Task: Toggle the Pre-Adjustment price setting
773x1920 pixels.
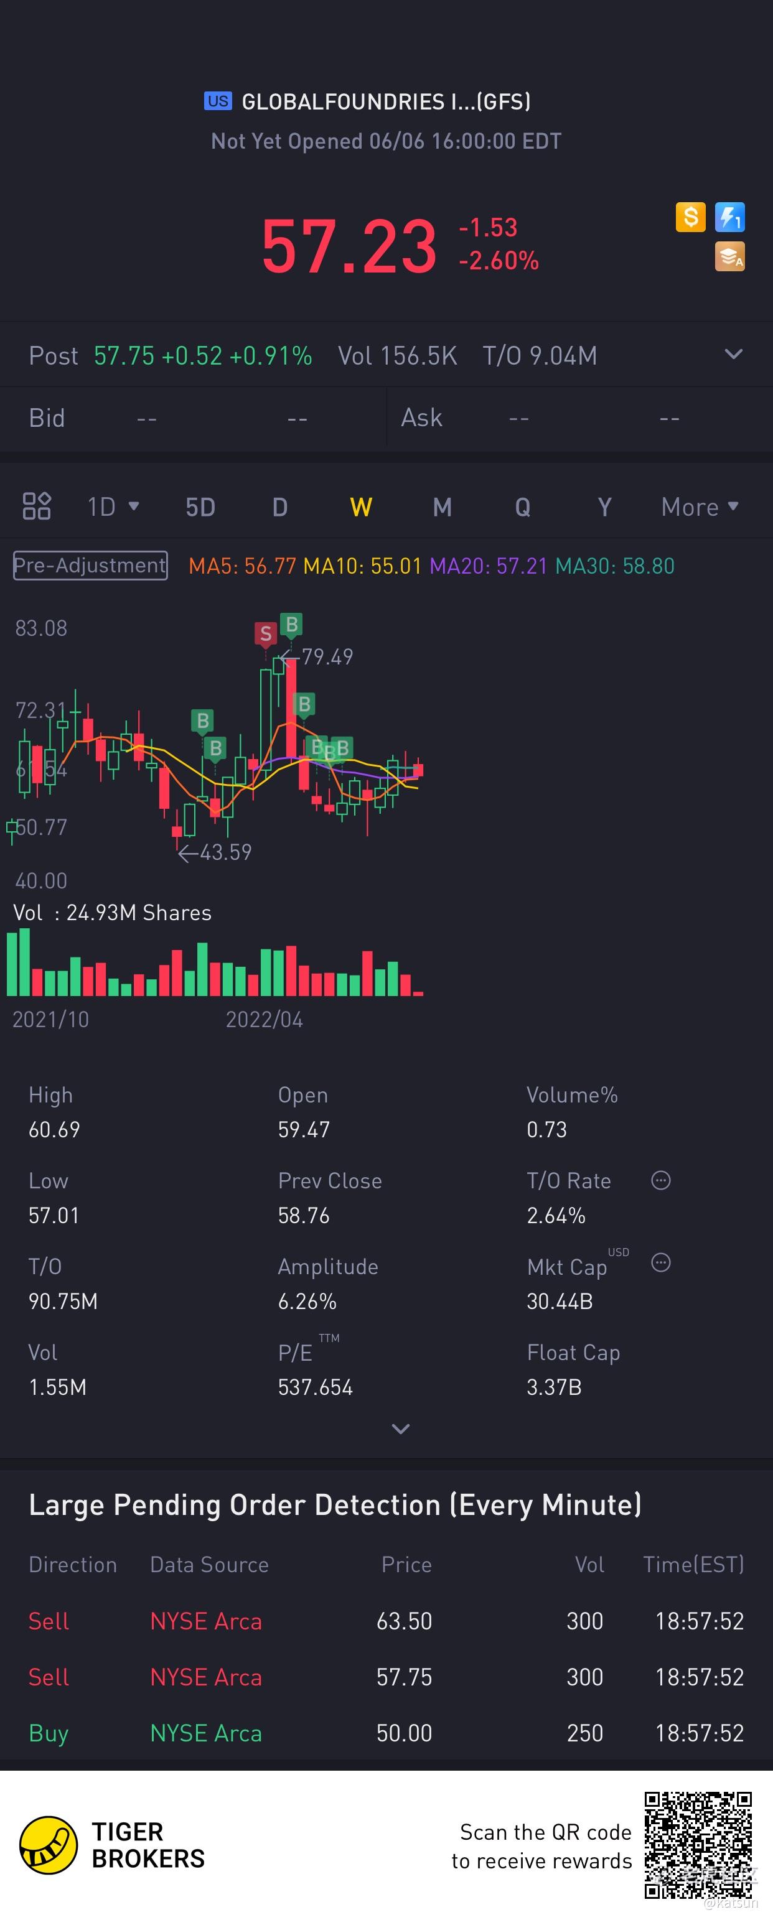Action: [90, 565]
